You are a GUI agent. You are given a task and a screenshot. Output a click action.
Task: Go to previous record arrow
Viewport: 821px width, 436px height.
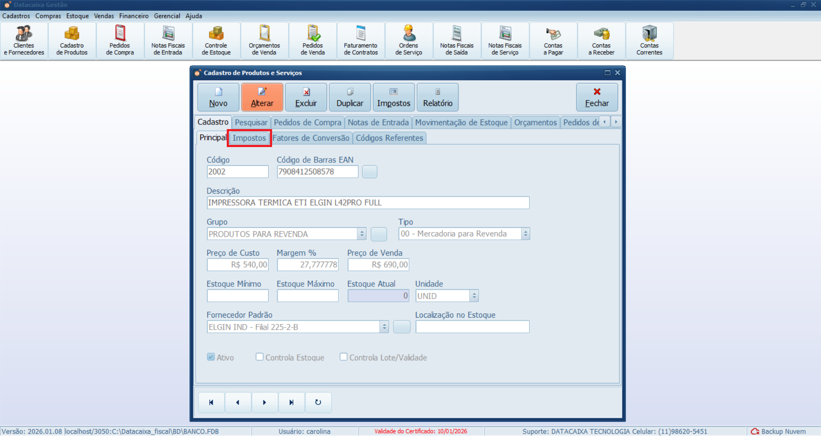(x=238, y=402)
